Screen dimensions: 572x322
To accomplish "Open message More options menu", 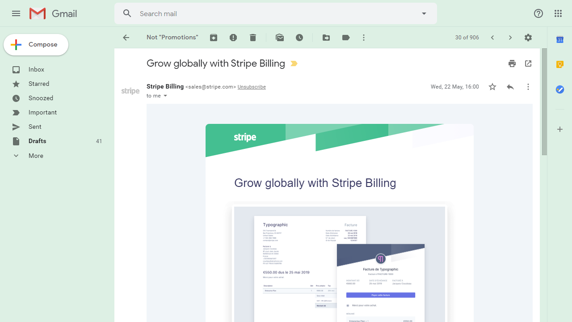I will click(x=528, y=87).
